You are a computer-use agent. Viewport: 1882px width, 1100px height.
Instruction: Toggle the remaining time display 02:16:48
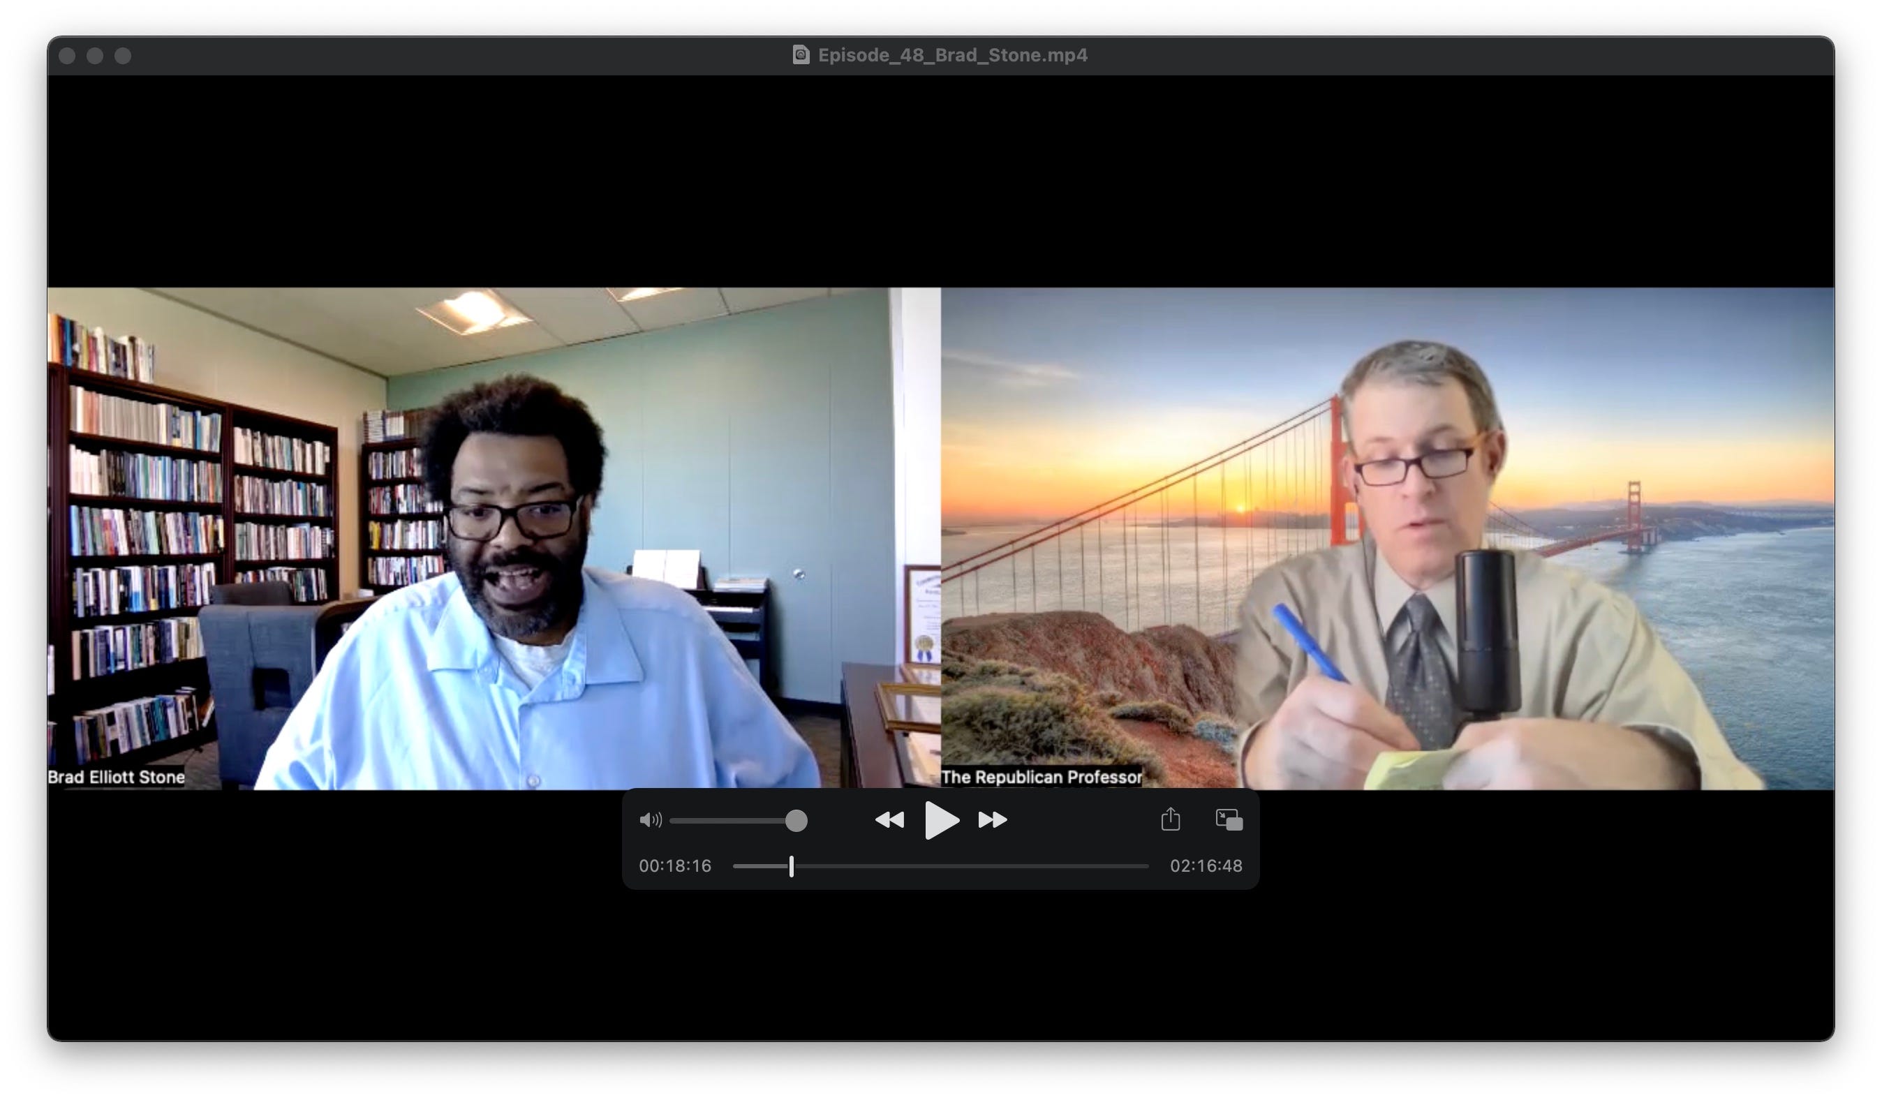[x=1206, y=866]
